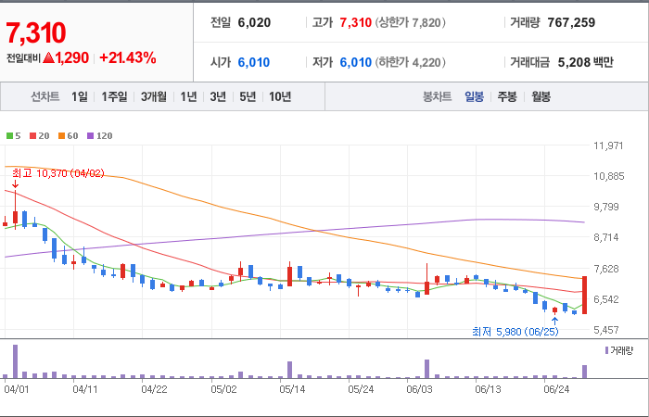Click the 상한가 7,820 text

pos(410,22)
